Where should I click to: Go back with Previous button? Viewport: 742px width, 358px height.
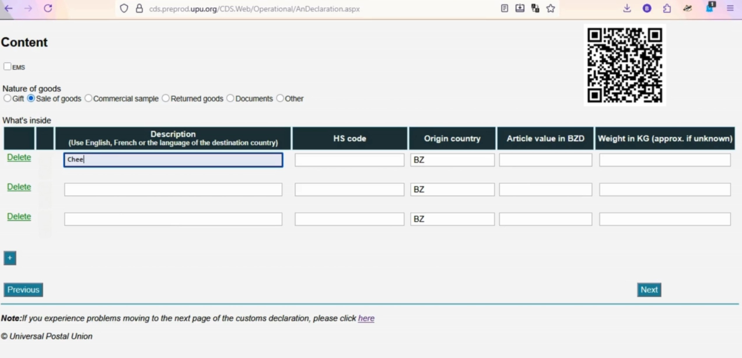coord(23,290)
